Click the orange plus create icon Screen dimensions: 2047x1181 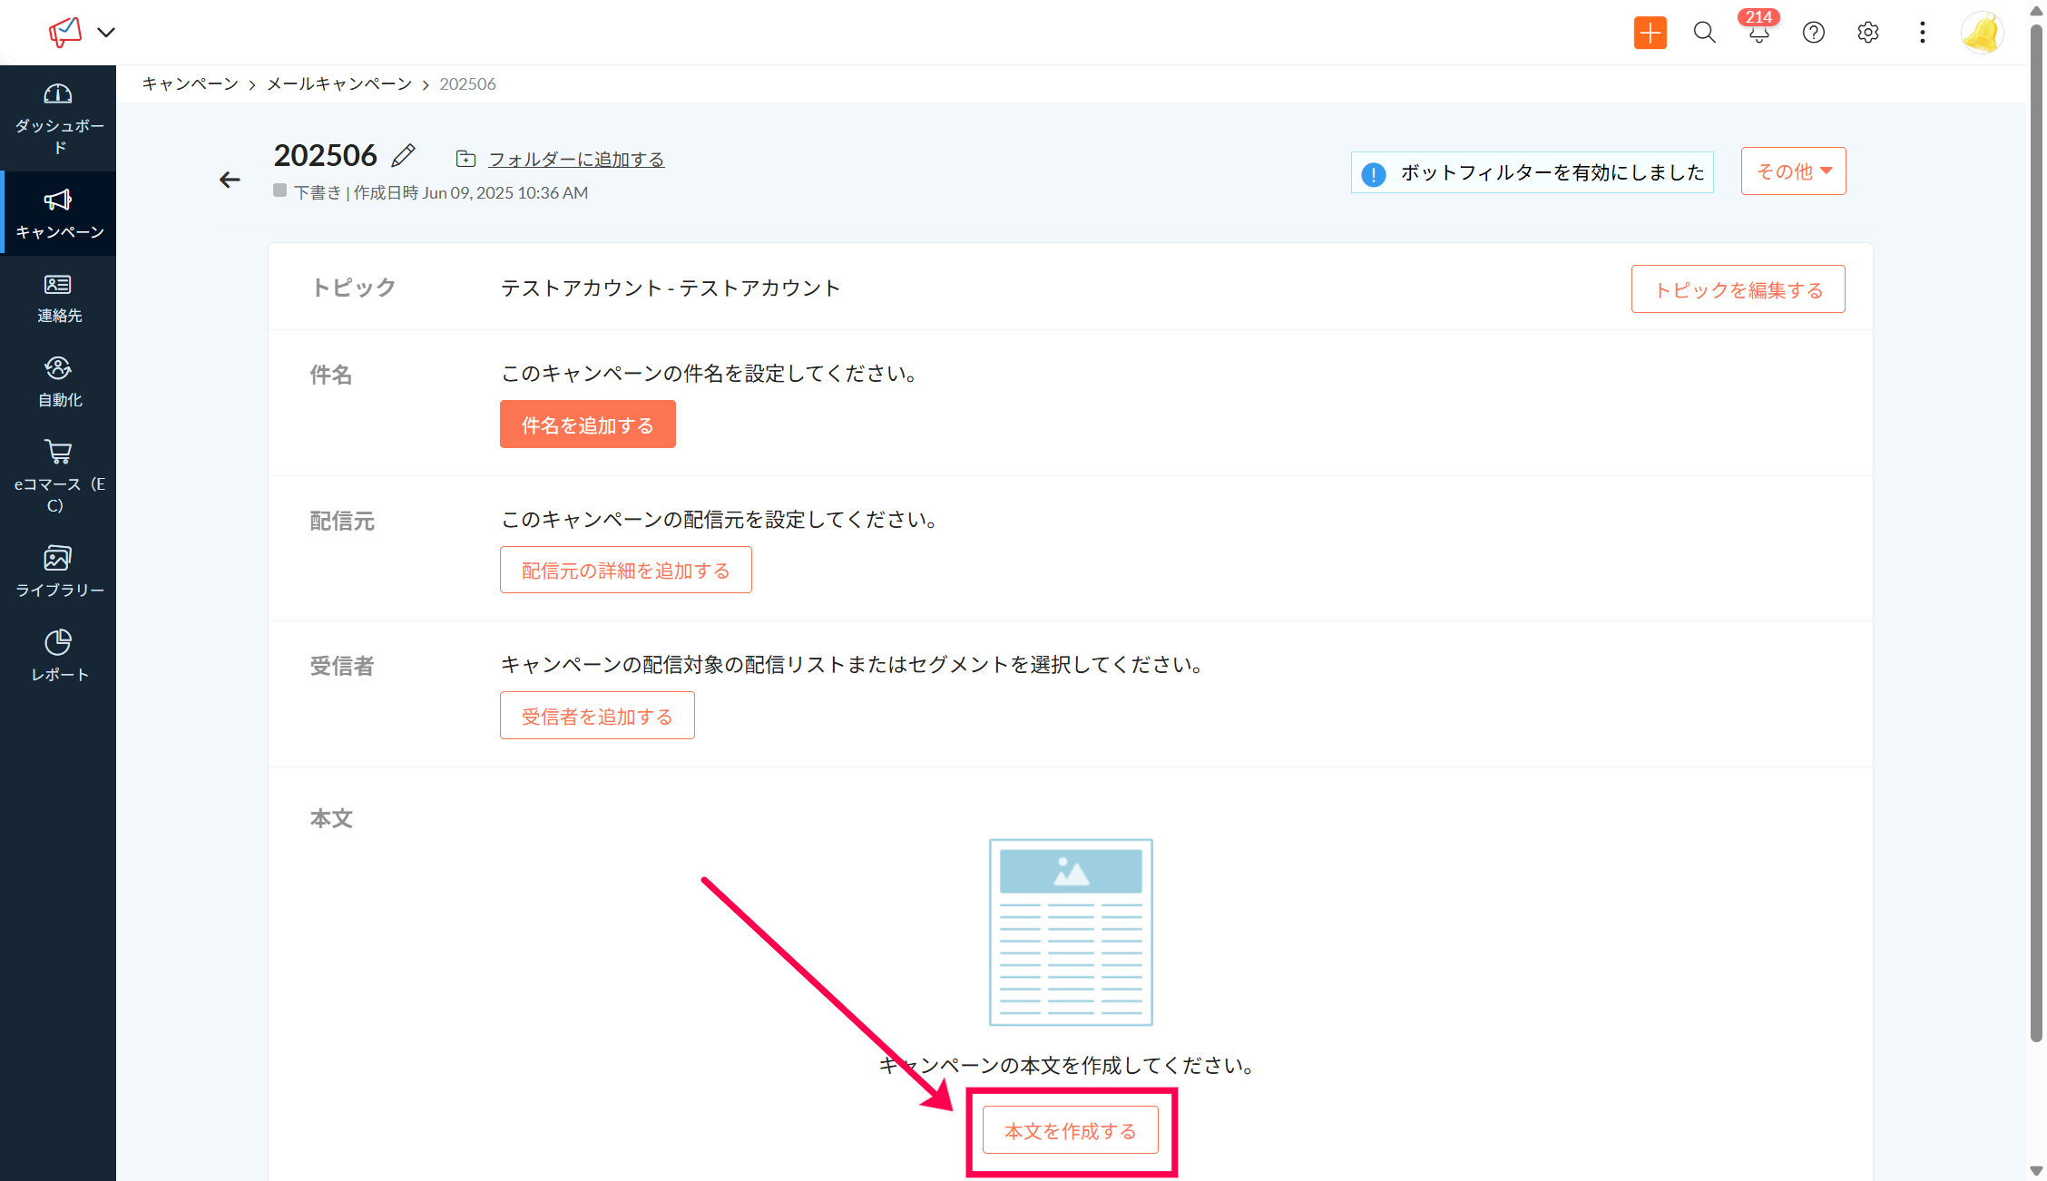(x=1650, y=33)
